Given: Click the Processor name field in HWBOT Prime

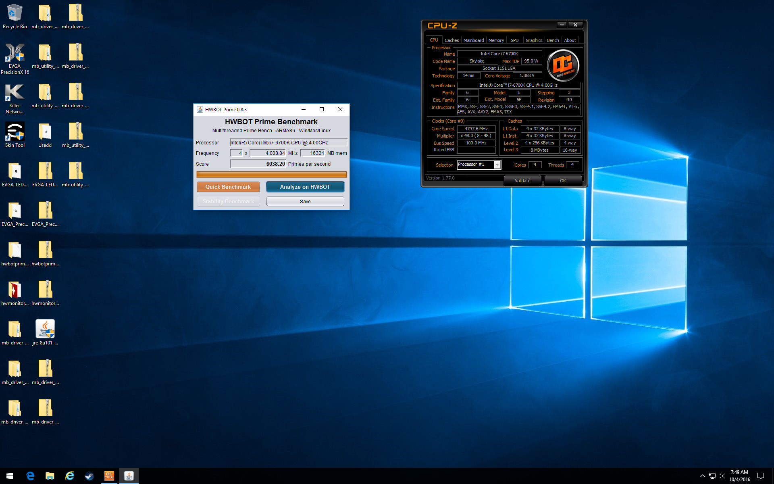Looking at the screenshot, I should pyautogui.click(x=288, y=142).
